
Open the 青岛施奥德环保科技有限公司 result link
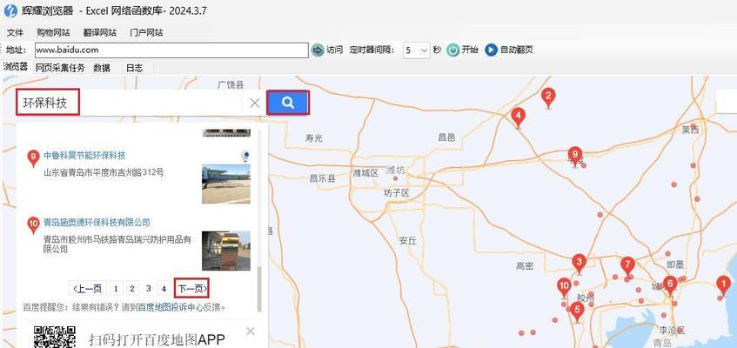coord(97,222)
